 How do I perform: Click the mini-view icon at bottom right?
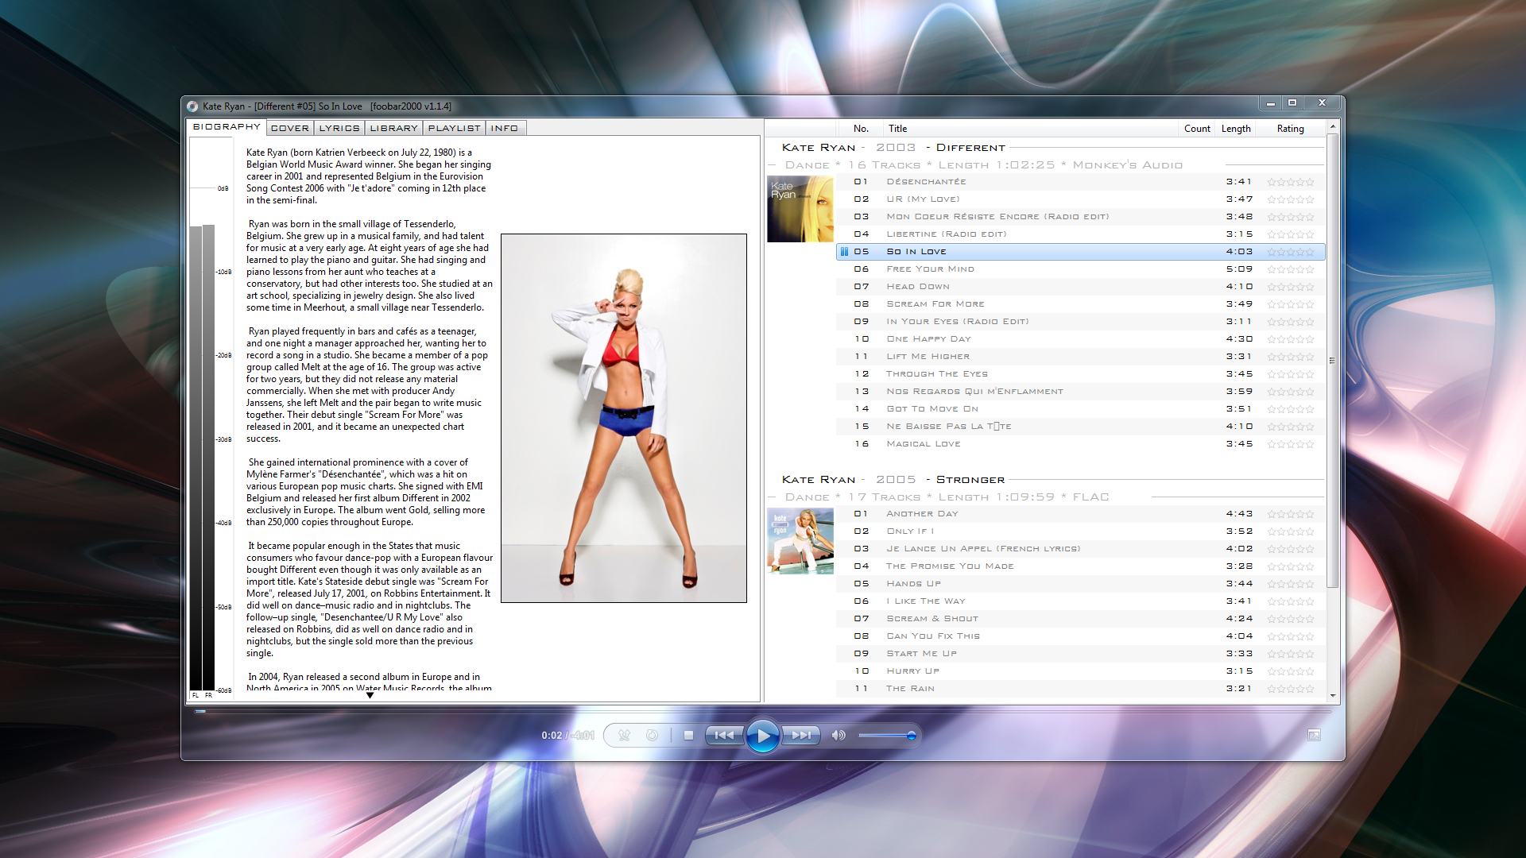coord(1314,736)
